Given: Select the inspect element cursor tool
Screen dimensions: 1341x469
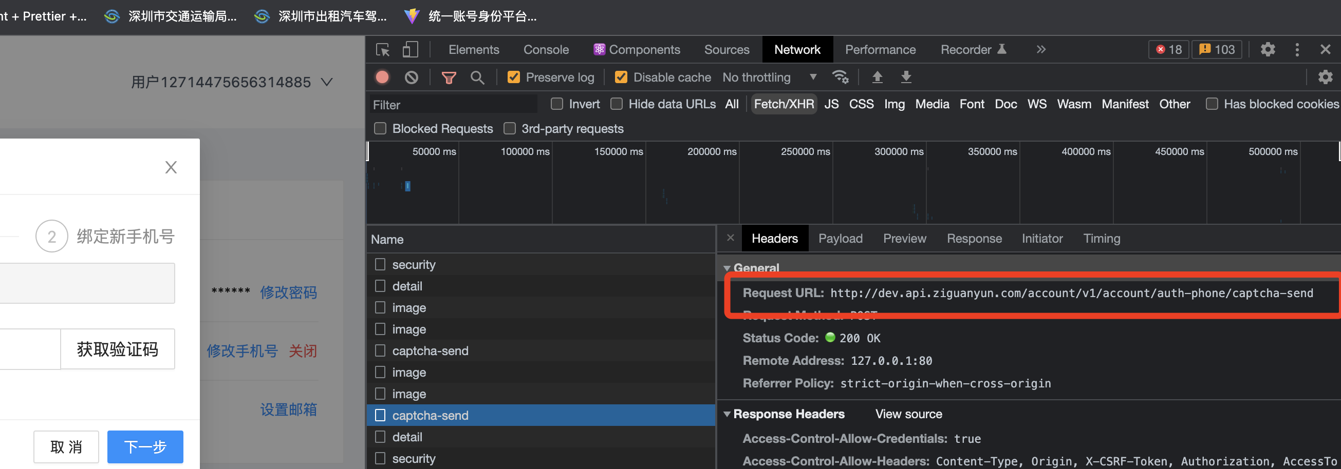Looking at the screenshot, I should 383,49.
